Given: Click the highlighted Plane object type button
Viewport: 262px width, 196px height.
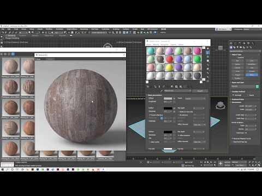Looking at the screenshot, I should [252, 75].
